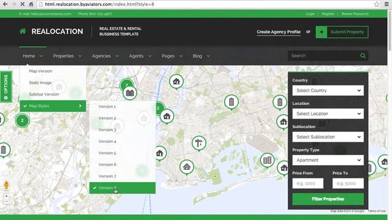Click the plus icon on Submit Property
The height and width of the screenshot is (220, 392).
coord(322,32)
